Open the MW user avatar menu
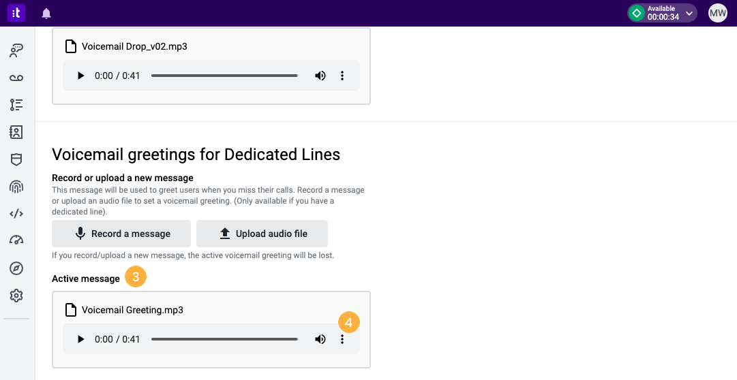The image size is (737, 380). click(718, 13)
